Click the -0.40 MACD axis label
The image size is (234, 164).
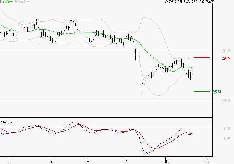(x=227, y=138)
